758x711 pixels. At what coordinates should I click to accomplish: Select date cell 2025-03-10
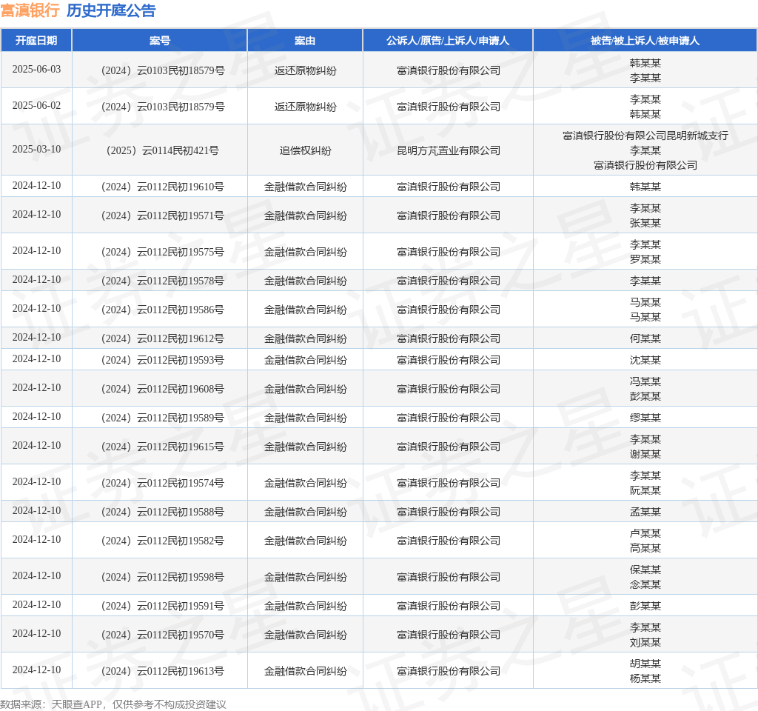37,149
